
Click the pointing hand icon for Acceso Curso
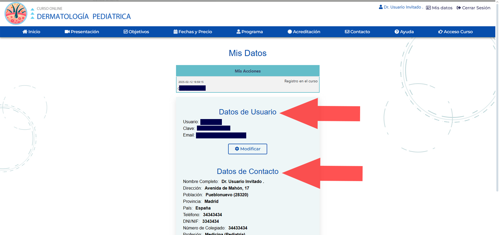tap(440, 32)
